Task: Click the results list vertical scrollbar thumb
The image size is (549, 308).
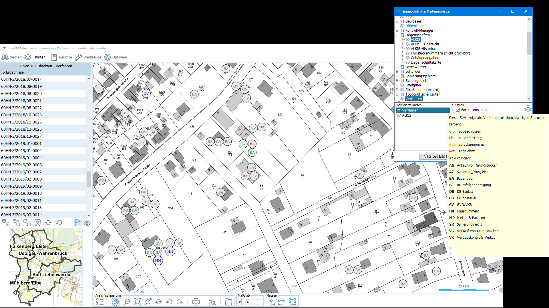Action: tap(89, 179)
